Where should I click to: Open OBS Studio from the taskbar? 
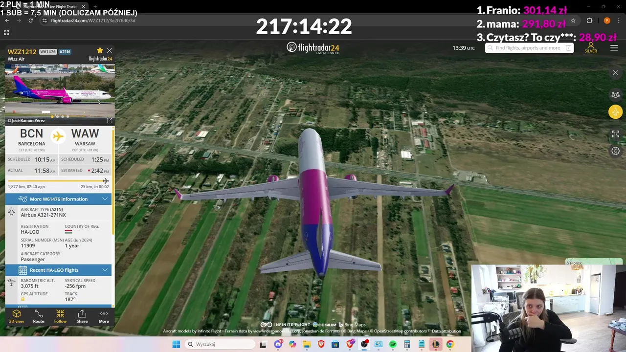(x=364, y=344)
